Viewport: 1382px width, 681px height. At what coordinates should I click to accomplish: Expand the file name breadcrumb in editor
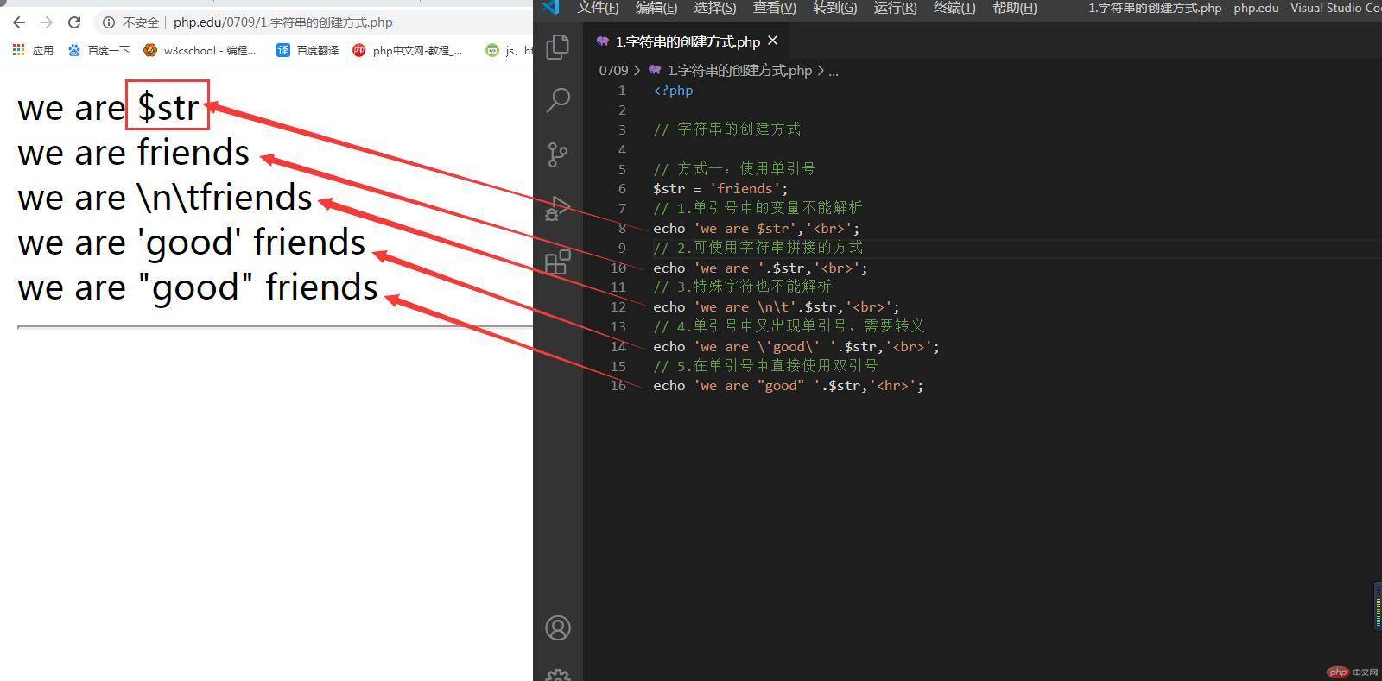tap(739, 71)
